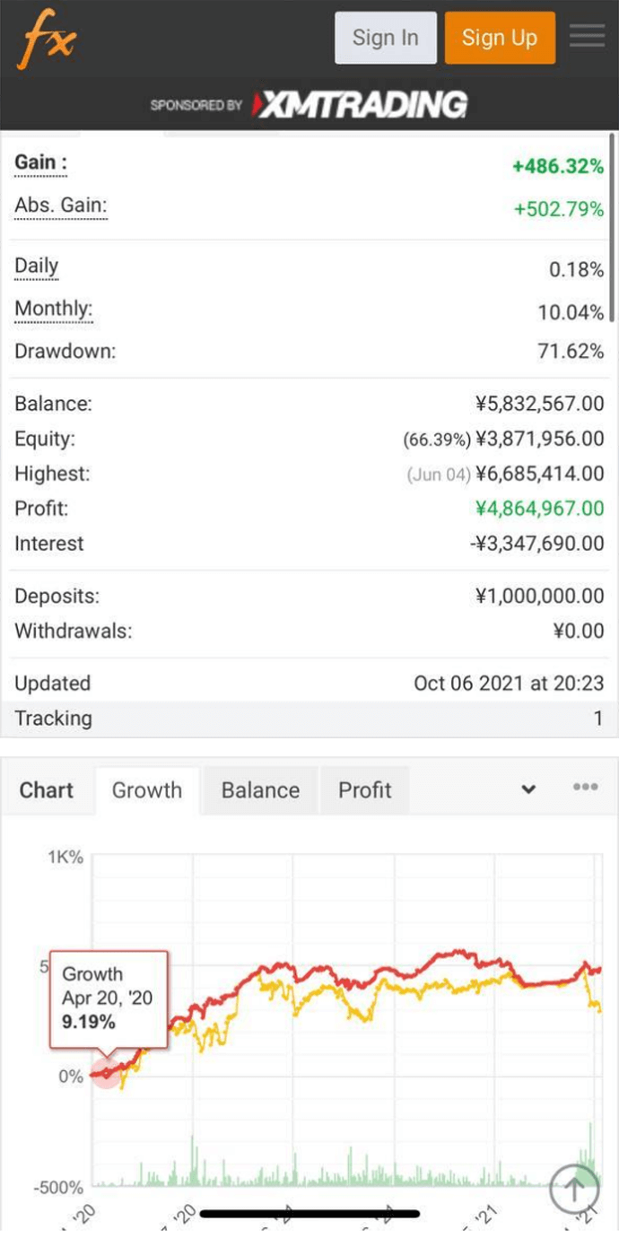Tap the home indicator bar at bottom
The height and width of the screenshot is (1238, 619).
(x=309, y=1214)
